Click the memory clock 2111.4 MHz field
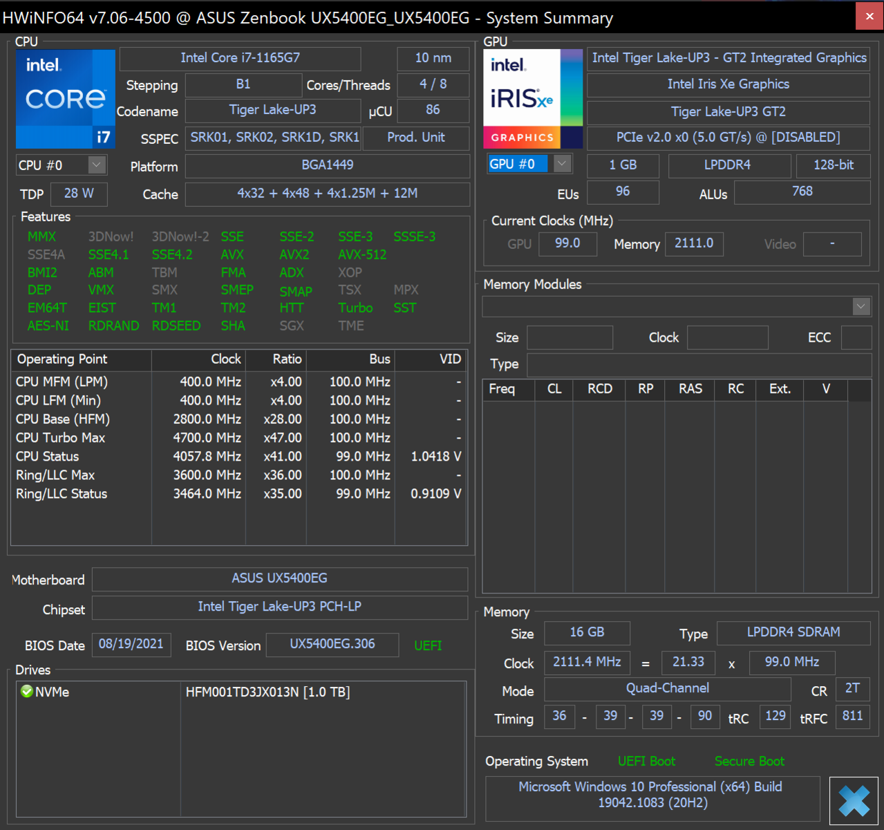 coord(587,662)
